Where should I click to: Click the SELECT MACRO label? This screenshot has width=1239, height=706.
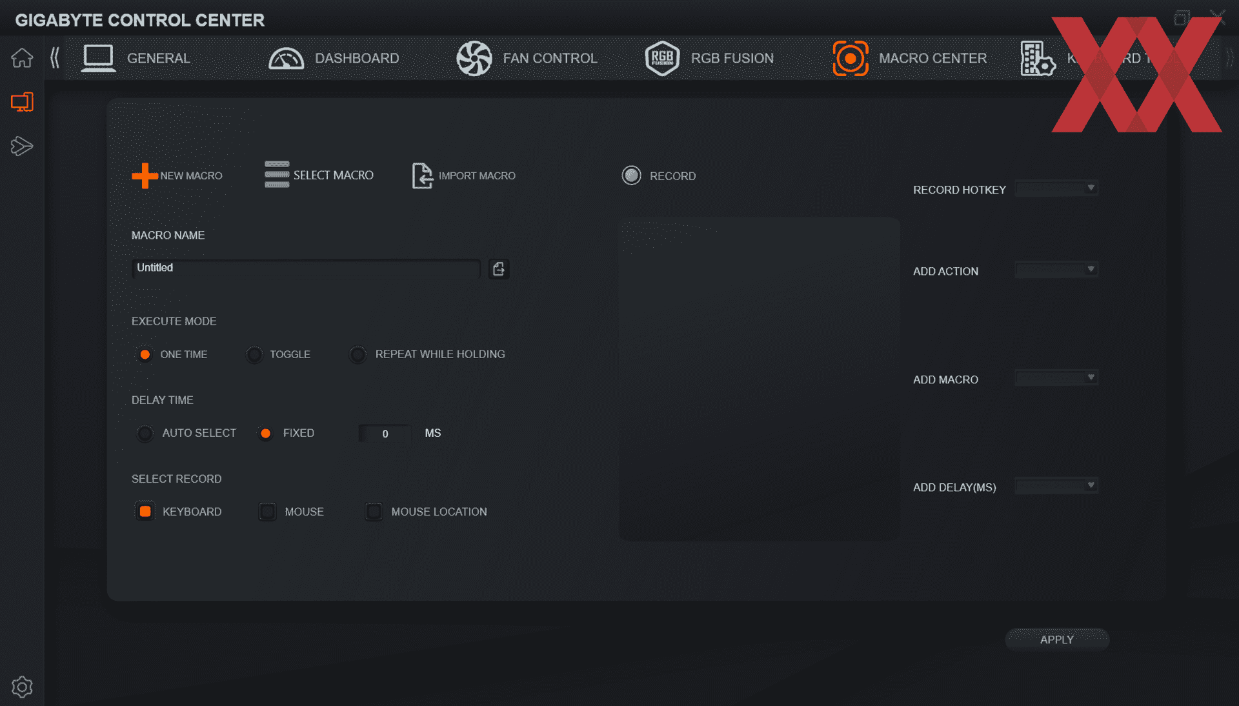[334, 175]
